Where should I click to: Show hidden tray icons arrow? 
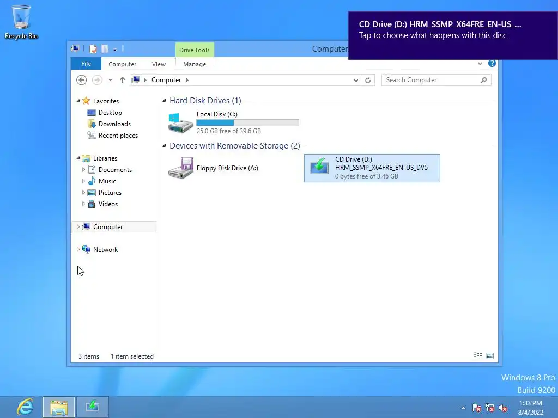463,408
